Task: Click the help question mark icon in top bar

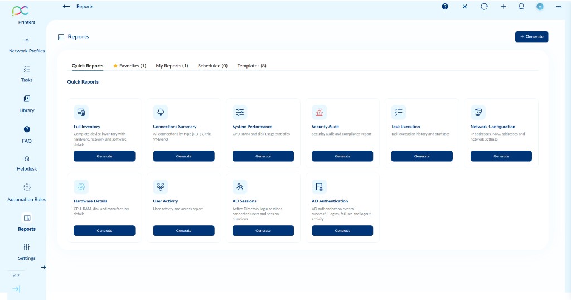Action: point(445,7)
